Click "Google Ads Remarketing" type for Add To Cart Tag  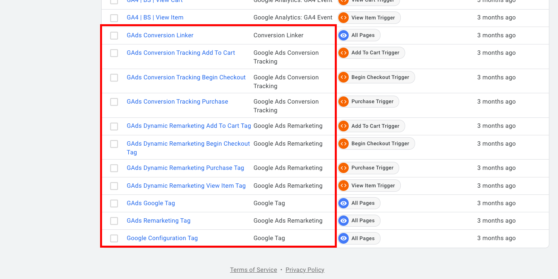click(x=288, y=126)
